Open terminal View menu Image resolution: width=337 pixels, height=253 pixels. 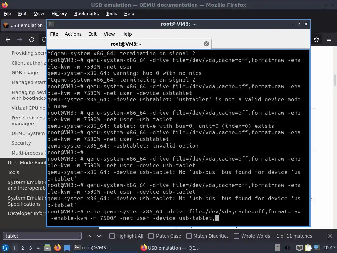[109, 34]
